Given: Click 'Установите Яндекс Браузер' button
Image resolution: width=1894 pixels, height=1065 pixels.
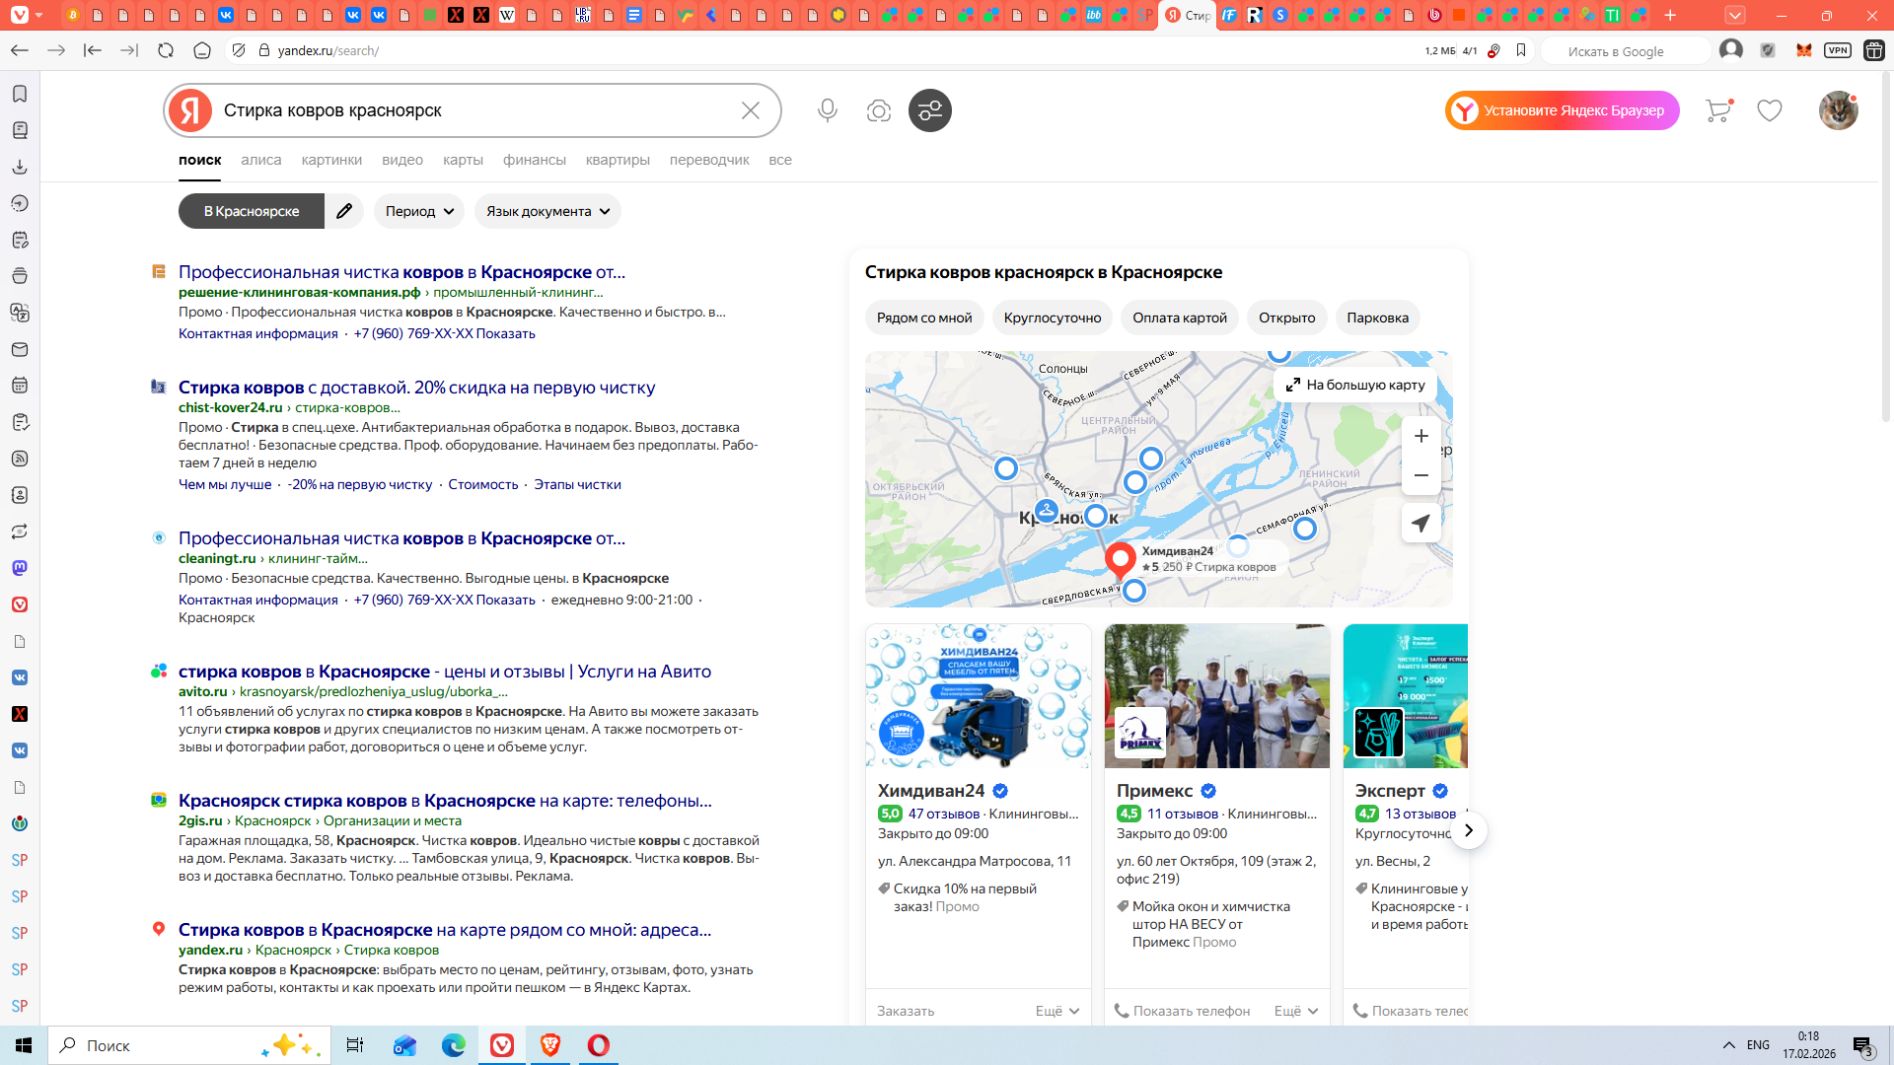Looking at the screenshot, I should [1563, 110].
